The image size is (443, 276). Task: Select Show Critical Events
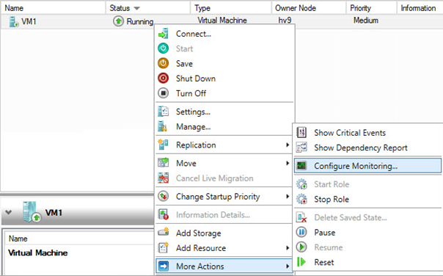(350, 133)
